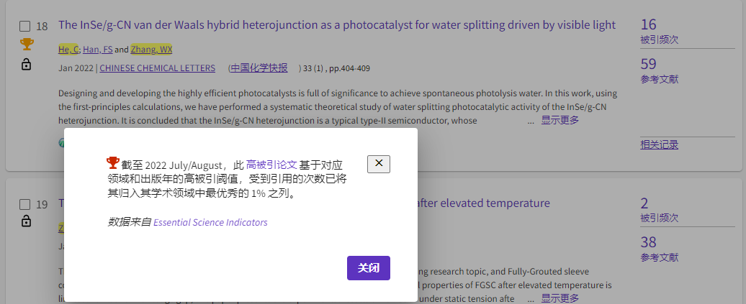This screenshot has height=304, width=746.
Task: Open the Essential Science Indicators link
Action: (210, 223)
